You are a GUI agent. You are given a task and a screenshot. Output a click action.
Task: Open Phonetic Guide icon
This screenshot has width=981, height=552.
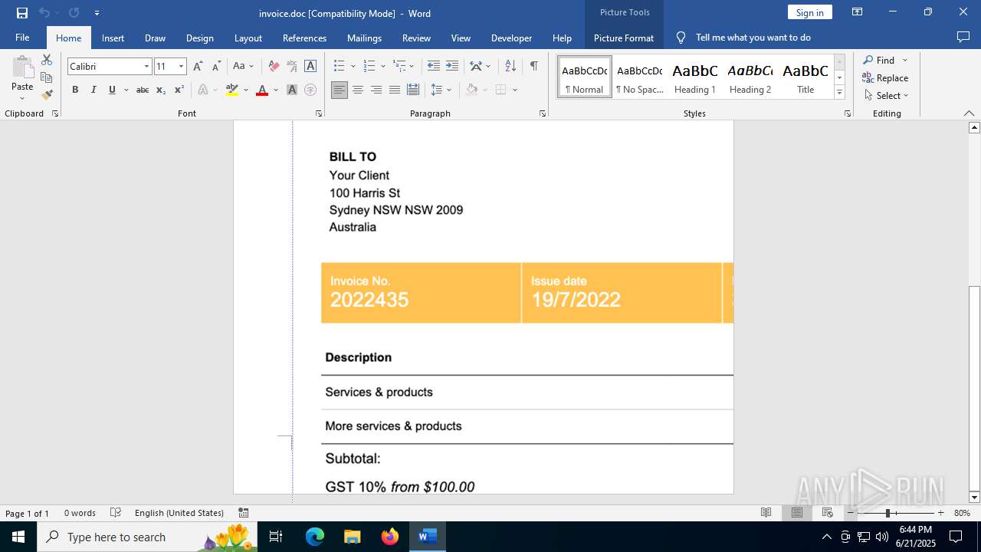click(x=292, y=66)
